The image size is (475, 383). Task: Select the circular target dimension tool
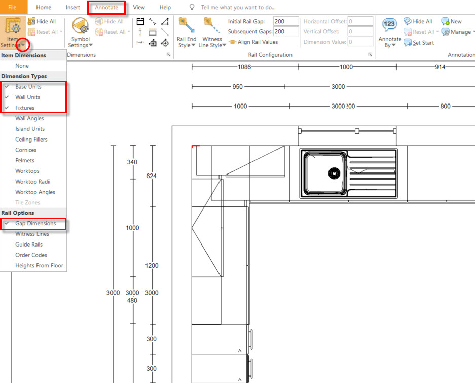(165, 43)
